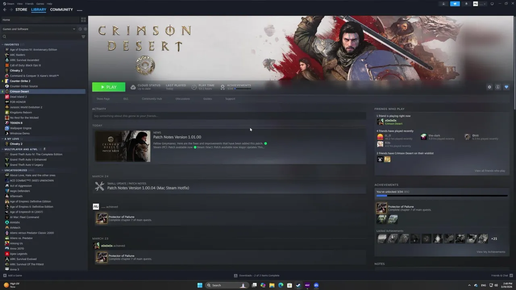516x290 pixels.
Task: Click the cloud status icon
Action: [133, 87]
